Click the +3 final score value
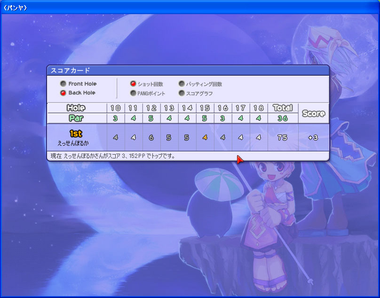This screenshot has height=298, width=380. (313, 138)
